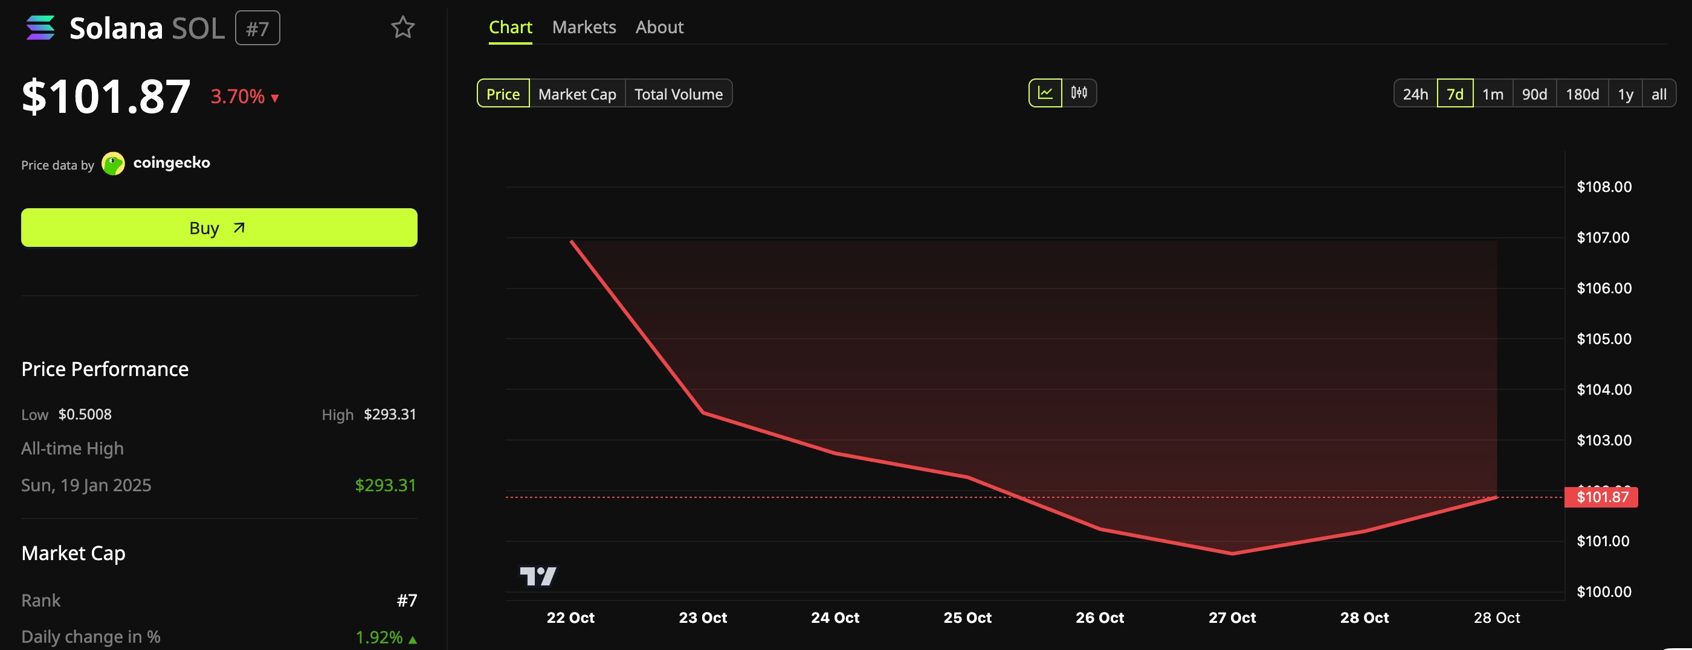Star Solana as a favorite
1692x650 pixels.
(x=402, y=28)
